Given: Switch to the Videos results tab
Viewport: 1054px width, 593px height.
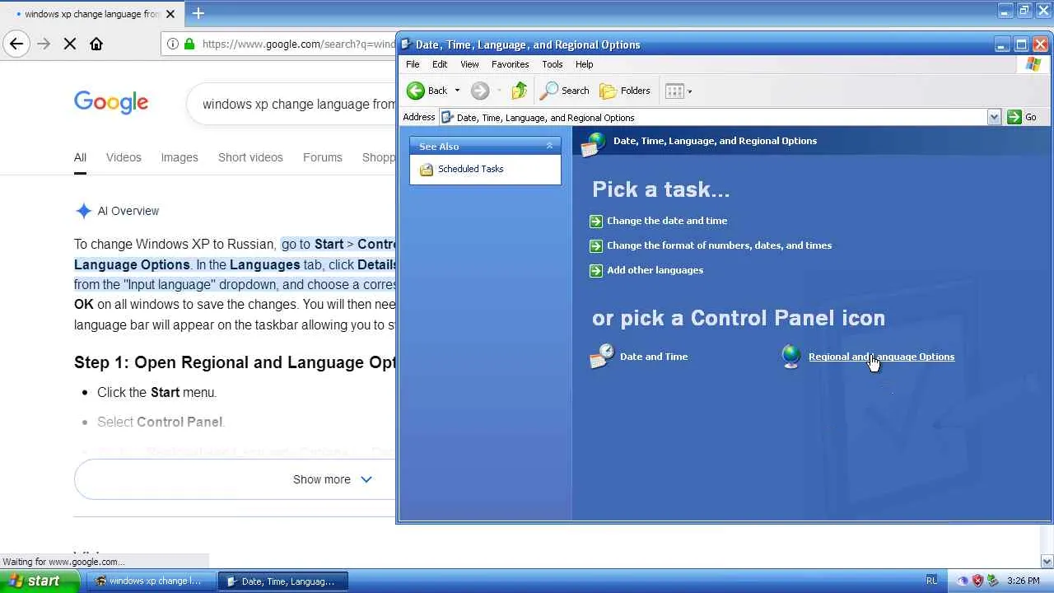Looking at the screenshot, I should [124, 157].
